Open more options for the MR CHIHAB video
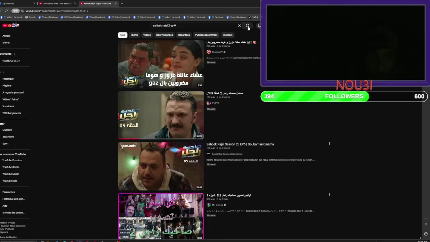 point(329,195)
